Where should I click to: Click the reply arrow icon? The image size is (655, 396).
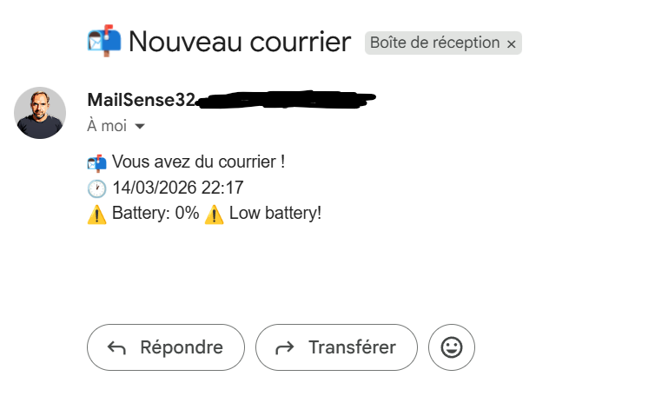pos(116,348)
